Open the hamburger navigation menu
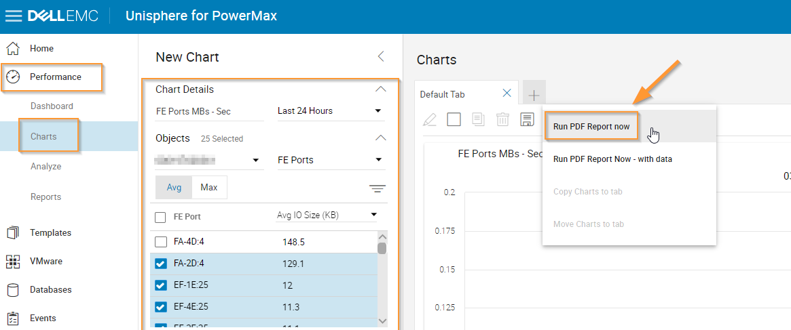 (13, 16)
